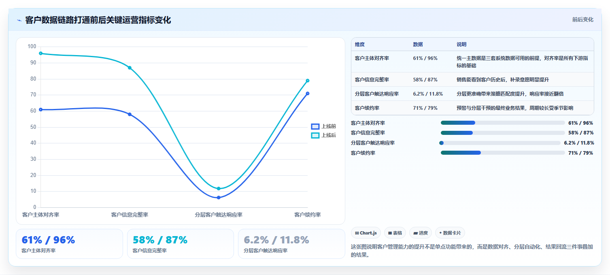Screen dimensions: 610x275
Task: Click the 分层客户触达响应率 progress bar
Action: tap(501, 143)
